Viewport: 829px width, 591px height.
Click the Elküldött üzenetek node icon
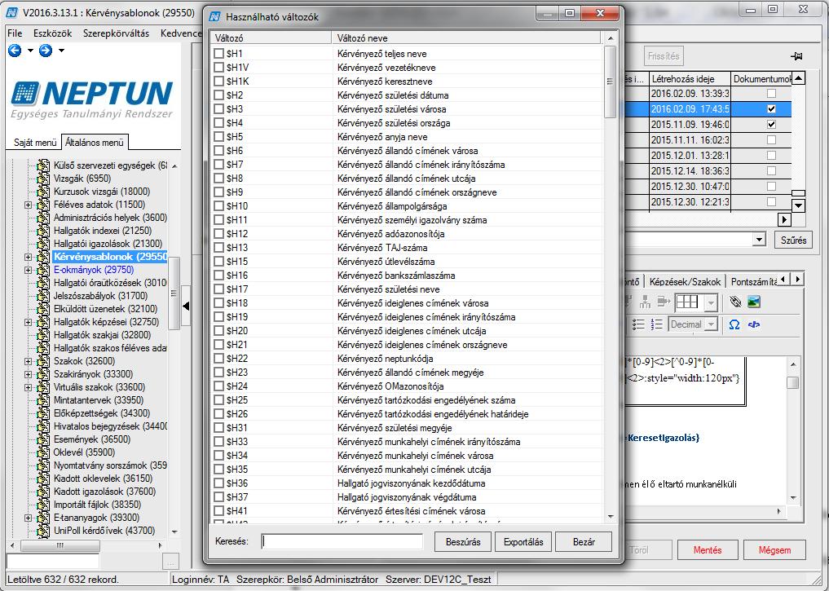tap(43, 309)
